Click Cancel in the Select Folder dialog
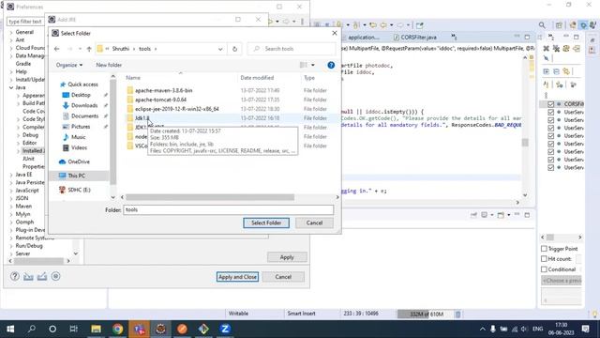600x338 pixels. click(314, 223)
